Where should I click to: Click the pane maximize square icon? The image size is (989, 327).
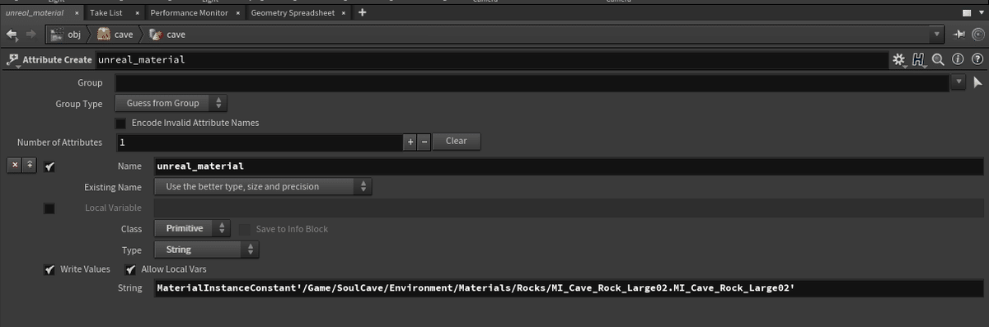pyautogui.click(x=968, y=13)
